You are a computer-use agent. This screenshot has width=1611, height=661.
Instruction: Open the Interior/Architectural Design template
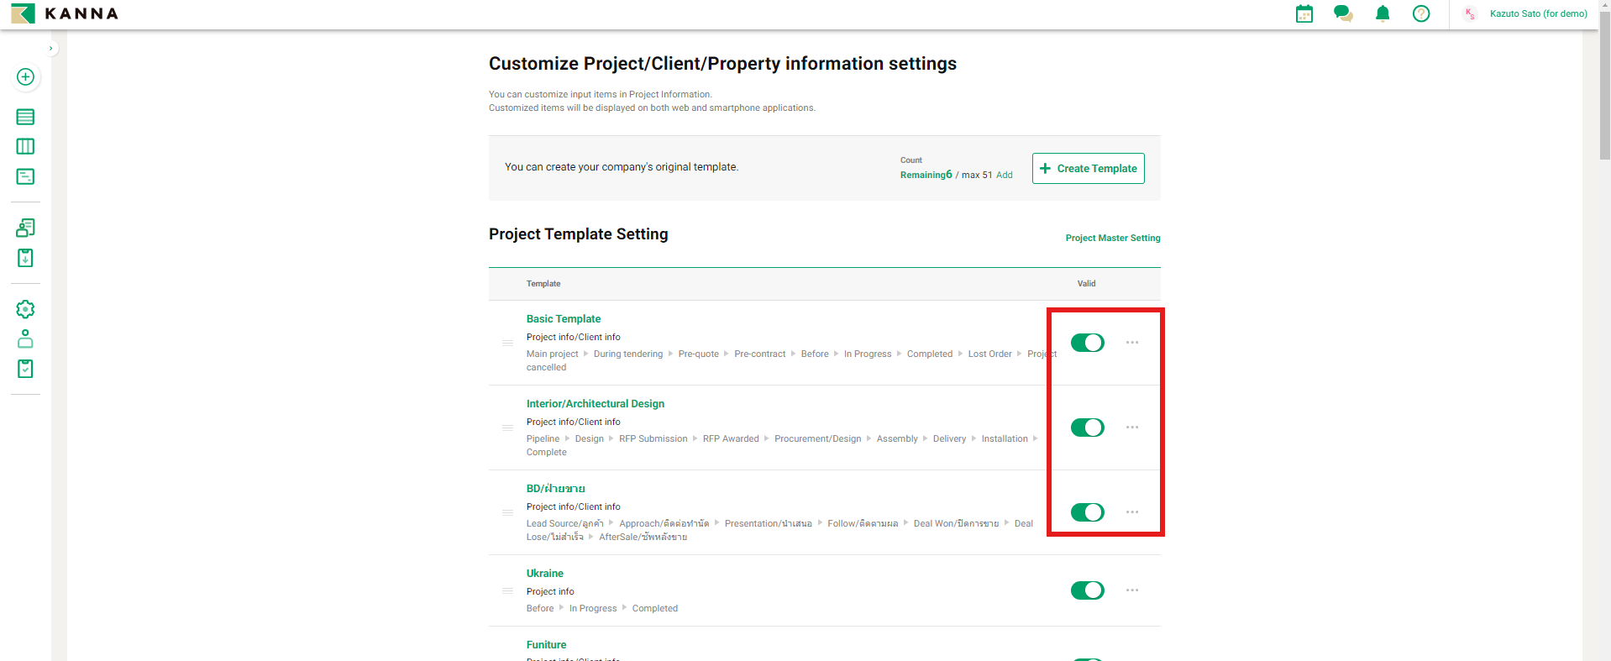coord(595,404)
